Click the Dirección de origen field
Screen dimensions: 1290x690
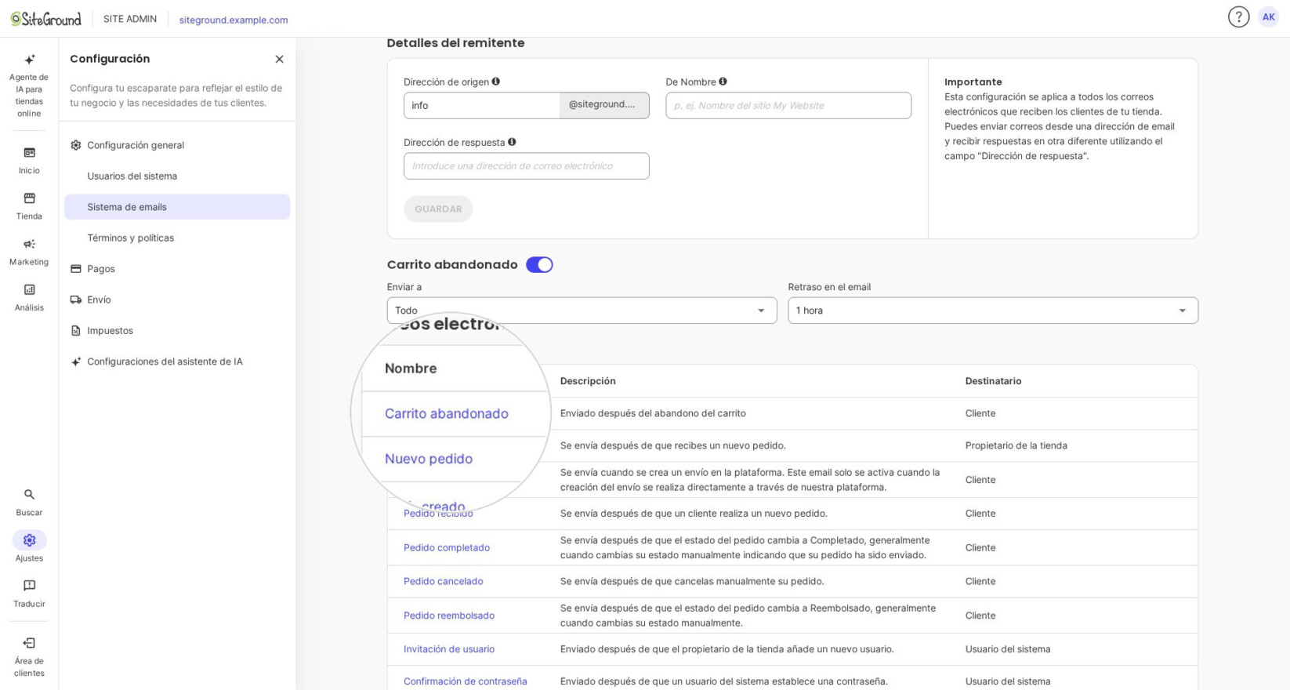coord(482,105)
